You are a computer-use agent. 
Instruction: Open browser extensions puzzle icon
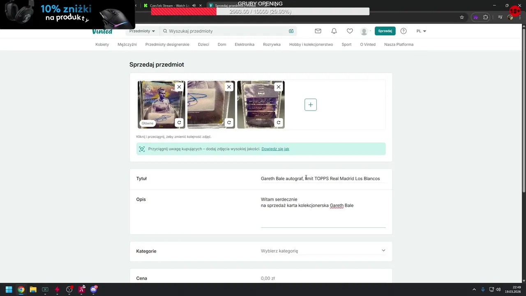pos(486,17)
